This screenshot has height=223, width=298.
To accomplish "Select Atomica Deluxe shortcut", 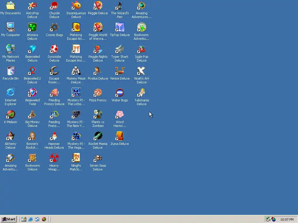I will (x=32, y=27).
